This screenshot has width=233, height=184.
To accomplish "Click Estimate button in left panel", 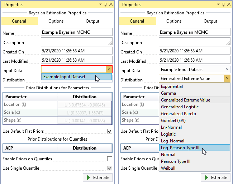I will (x=98, y=177).
